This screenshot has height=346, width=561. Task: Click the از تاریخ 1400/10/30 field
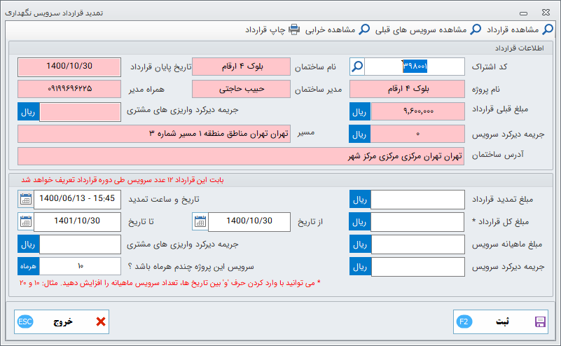tap(249, 222)
